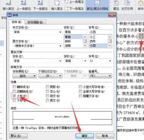The width and height of the screenshot is (144, 140).
Task: Click font size list scrollbar
Action: point(110,41)
